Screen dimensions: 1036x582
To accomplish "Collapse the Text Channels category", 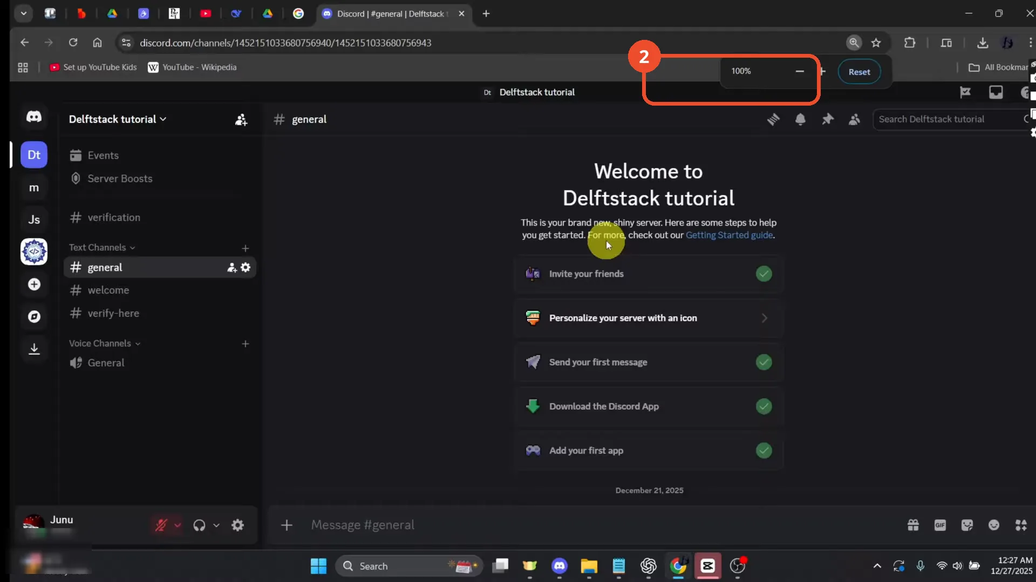I will pos(102,247).
